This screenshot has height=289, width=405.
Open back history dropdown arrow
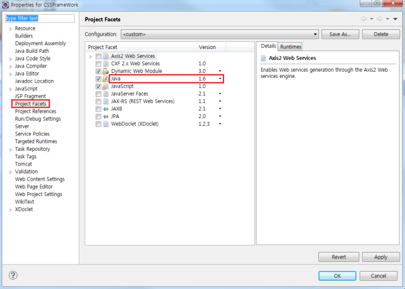click(x=371, y=19)
